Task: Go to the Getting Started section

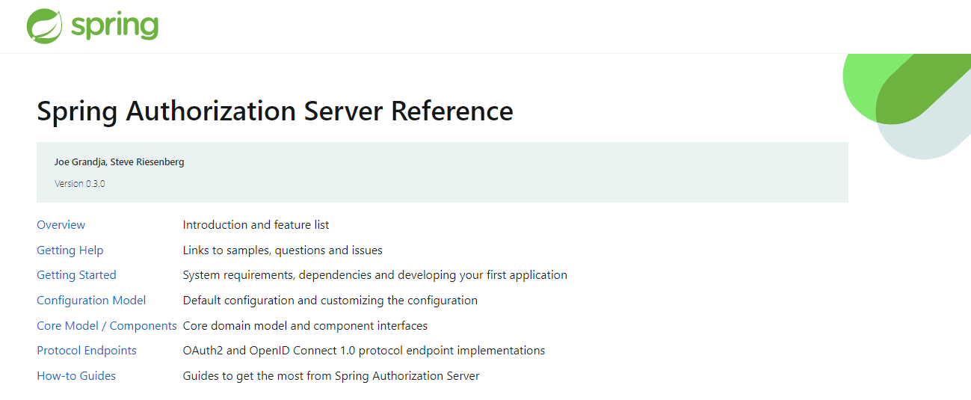Action: click(76, 275)
